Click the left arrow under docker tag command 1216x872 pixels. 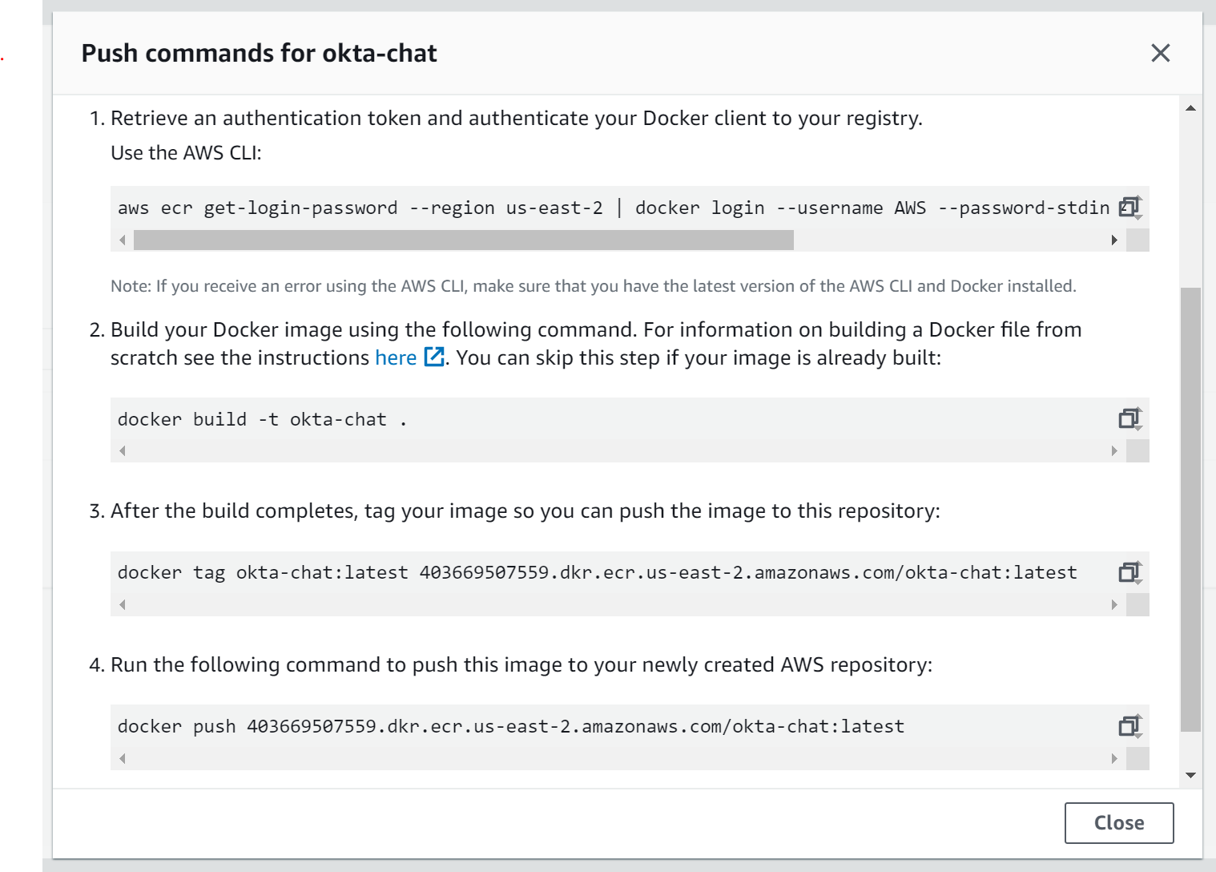pos(123,605)
